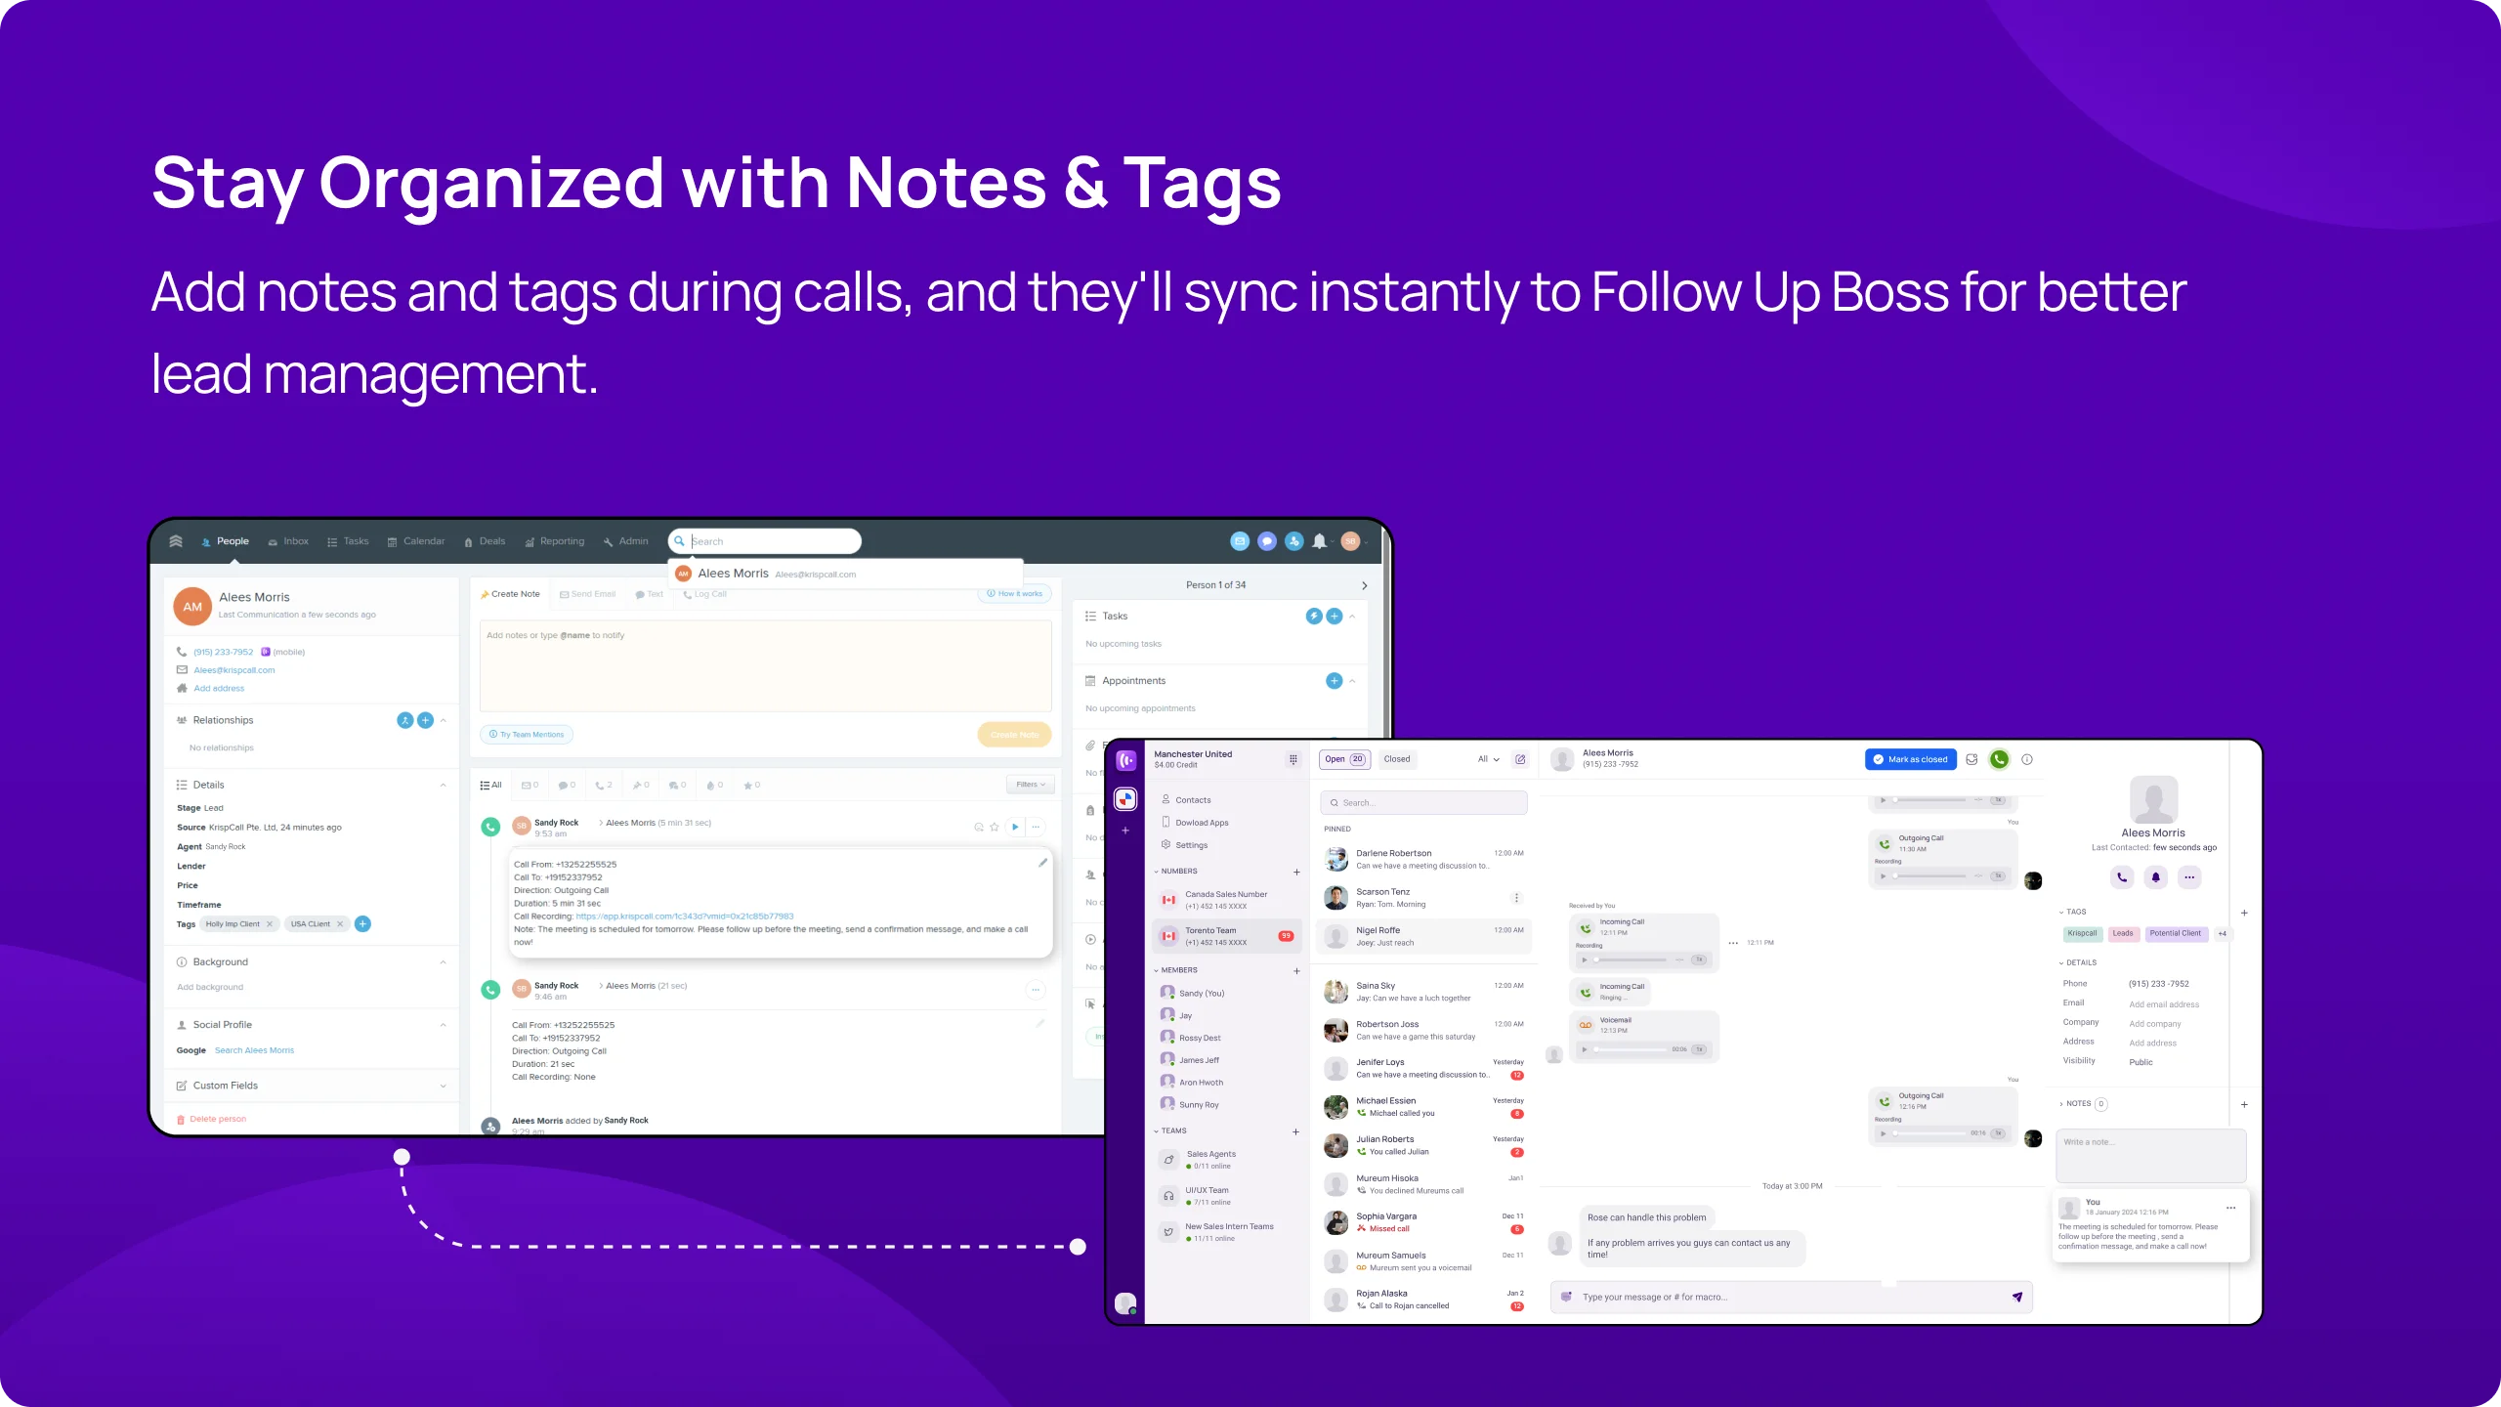
Task: Seek the 12:13 PM voicemail progress slider
Action: click(1630, 1049)
